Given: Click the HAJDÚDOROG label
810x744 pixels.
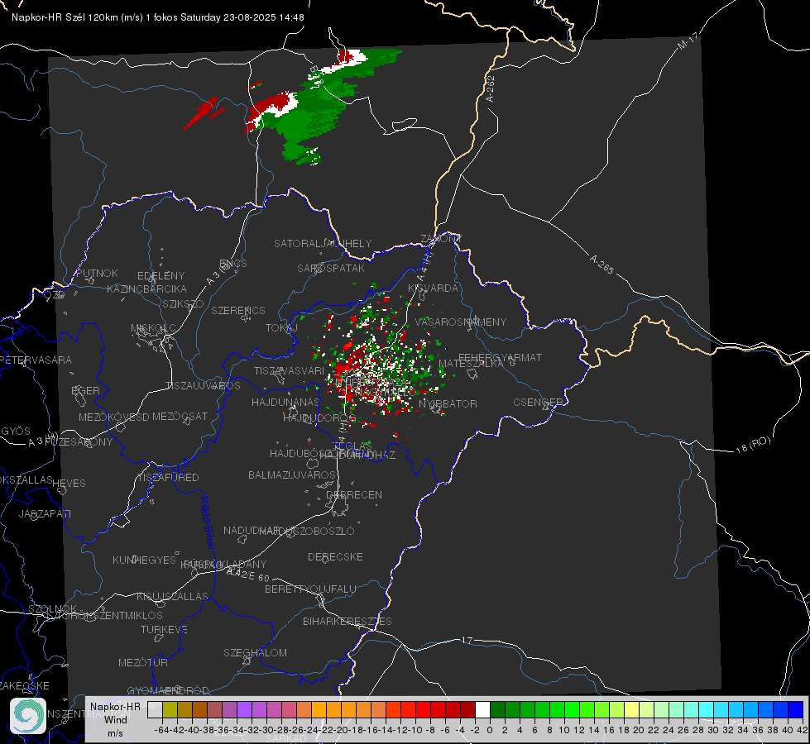Looking at the screenshot, I should point(319,417).
